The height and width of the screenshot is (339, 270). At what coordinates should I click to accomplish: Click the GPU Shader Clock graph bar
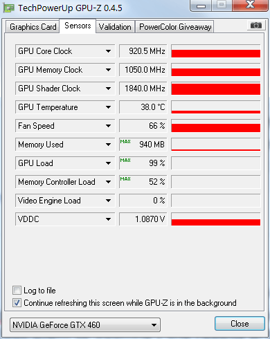pyautogui.click(x=216, y=89)
